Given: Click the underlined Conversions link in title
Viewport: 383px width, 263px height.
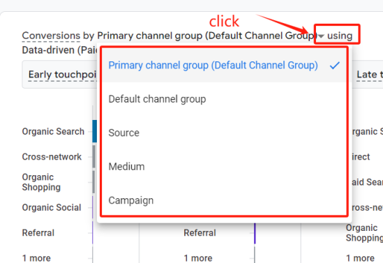Looking at the screenshot, I should click(51, 36).
